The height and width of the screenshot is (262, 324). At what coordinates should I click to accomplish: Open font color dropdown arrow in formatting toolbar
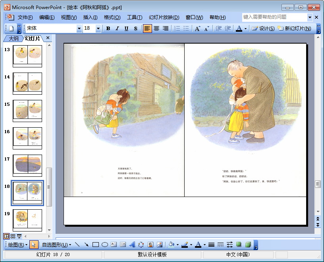coord(245,29)
